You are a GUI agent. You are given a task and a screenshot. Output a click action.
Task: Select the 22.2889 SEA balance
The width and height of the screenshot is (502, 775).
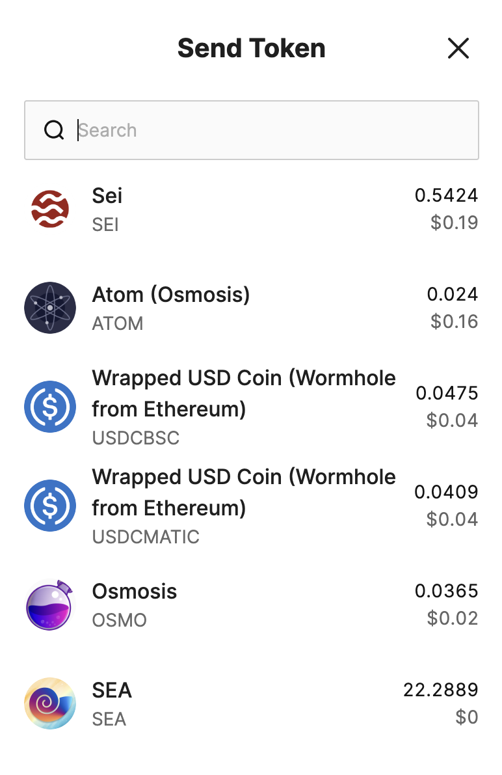(441, 690)
